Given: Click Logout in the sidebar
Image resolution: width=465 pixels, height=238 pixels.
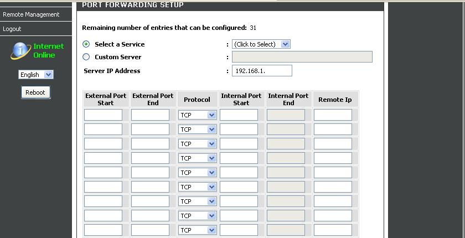Looking at the screenshot, I should coord(12,29).
